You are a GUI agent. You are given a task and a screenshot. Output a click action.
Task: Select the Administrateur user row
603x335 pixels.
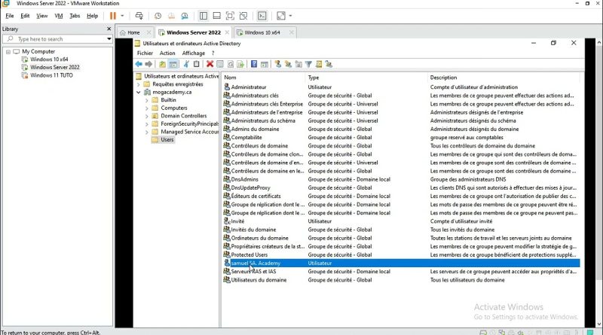[402, 87]
